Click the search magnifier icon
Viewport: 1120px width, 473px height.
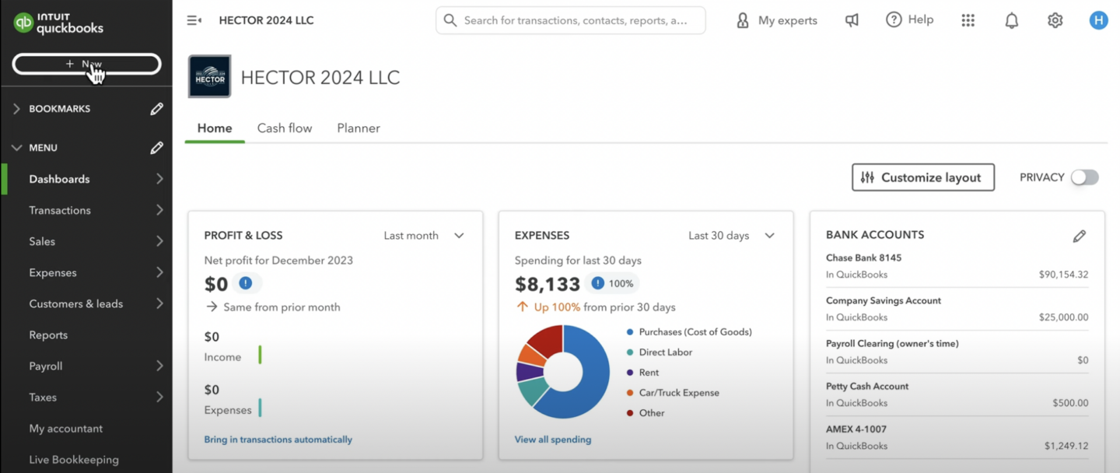click(450, 20)
